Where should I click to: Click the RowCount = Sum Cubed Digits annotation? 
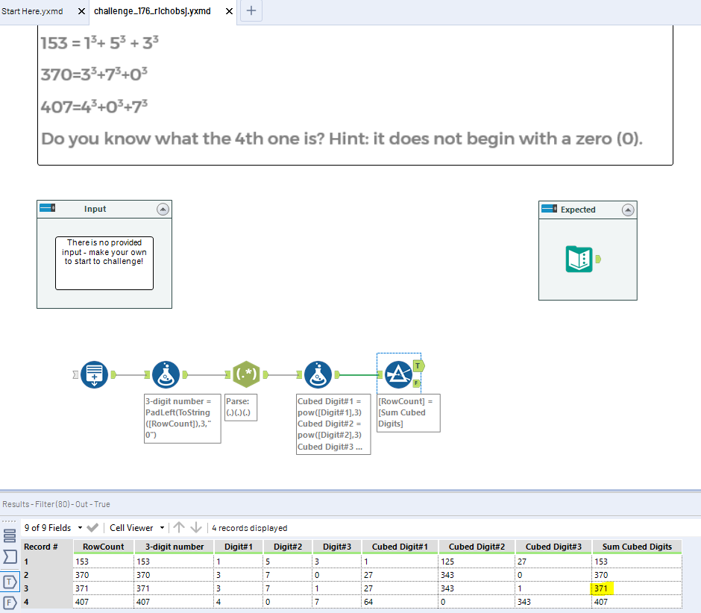coord(409,412)
